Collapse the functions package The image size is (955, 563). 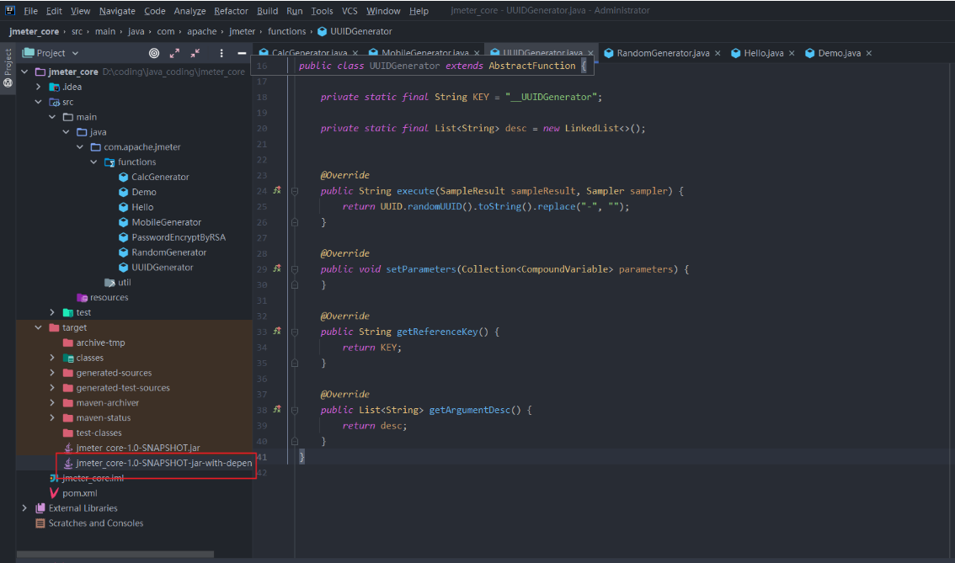(93, 162)
